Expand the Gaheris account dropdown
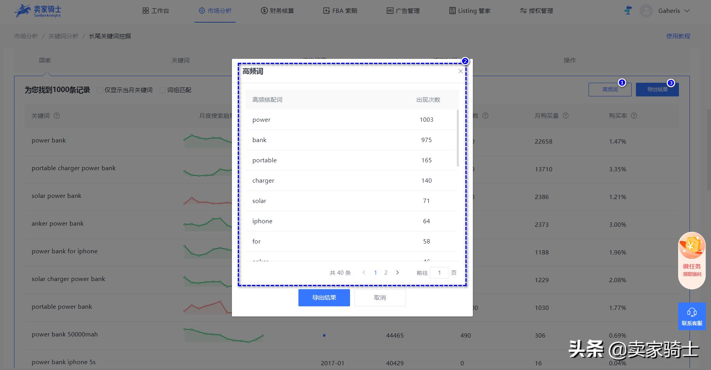 [674, 11]
